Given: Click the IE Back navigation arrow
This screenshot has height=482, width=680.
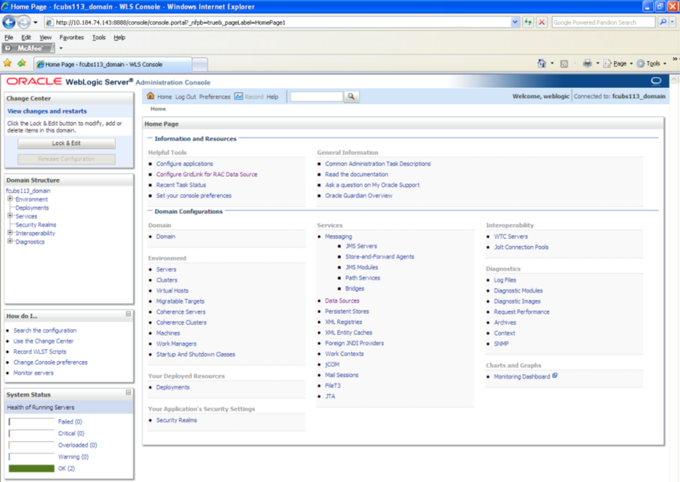Looking at the screenshot, I should pos(9,22).
